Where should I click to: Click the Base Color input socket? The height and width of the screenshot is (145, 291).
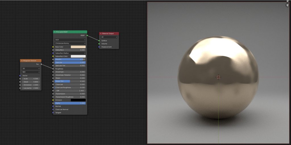click(53, 47)
